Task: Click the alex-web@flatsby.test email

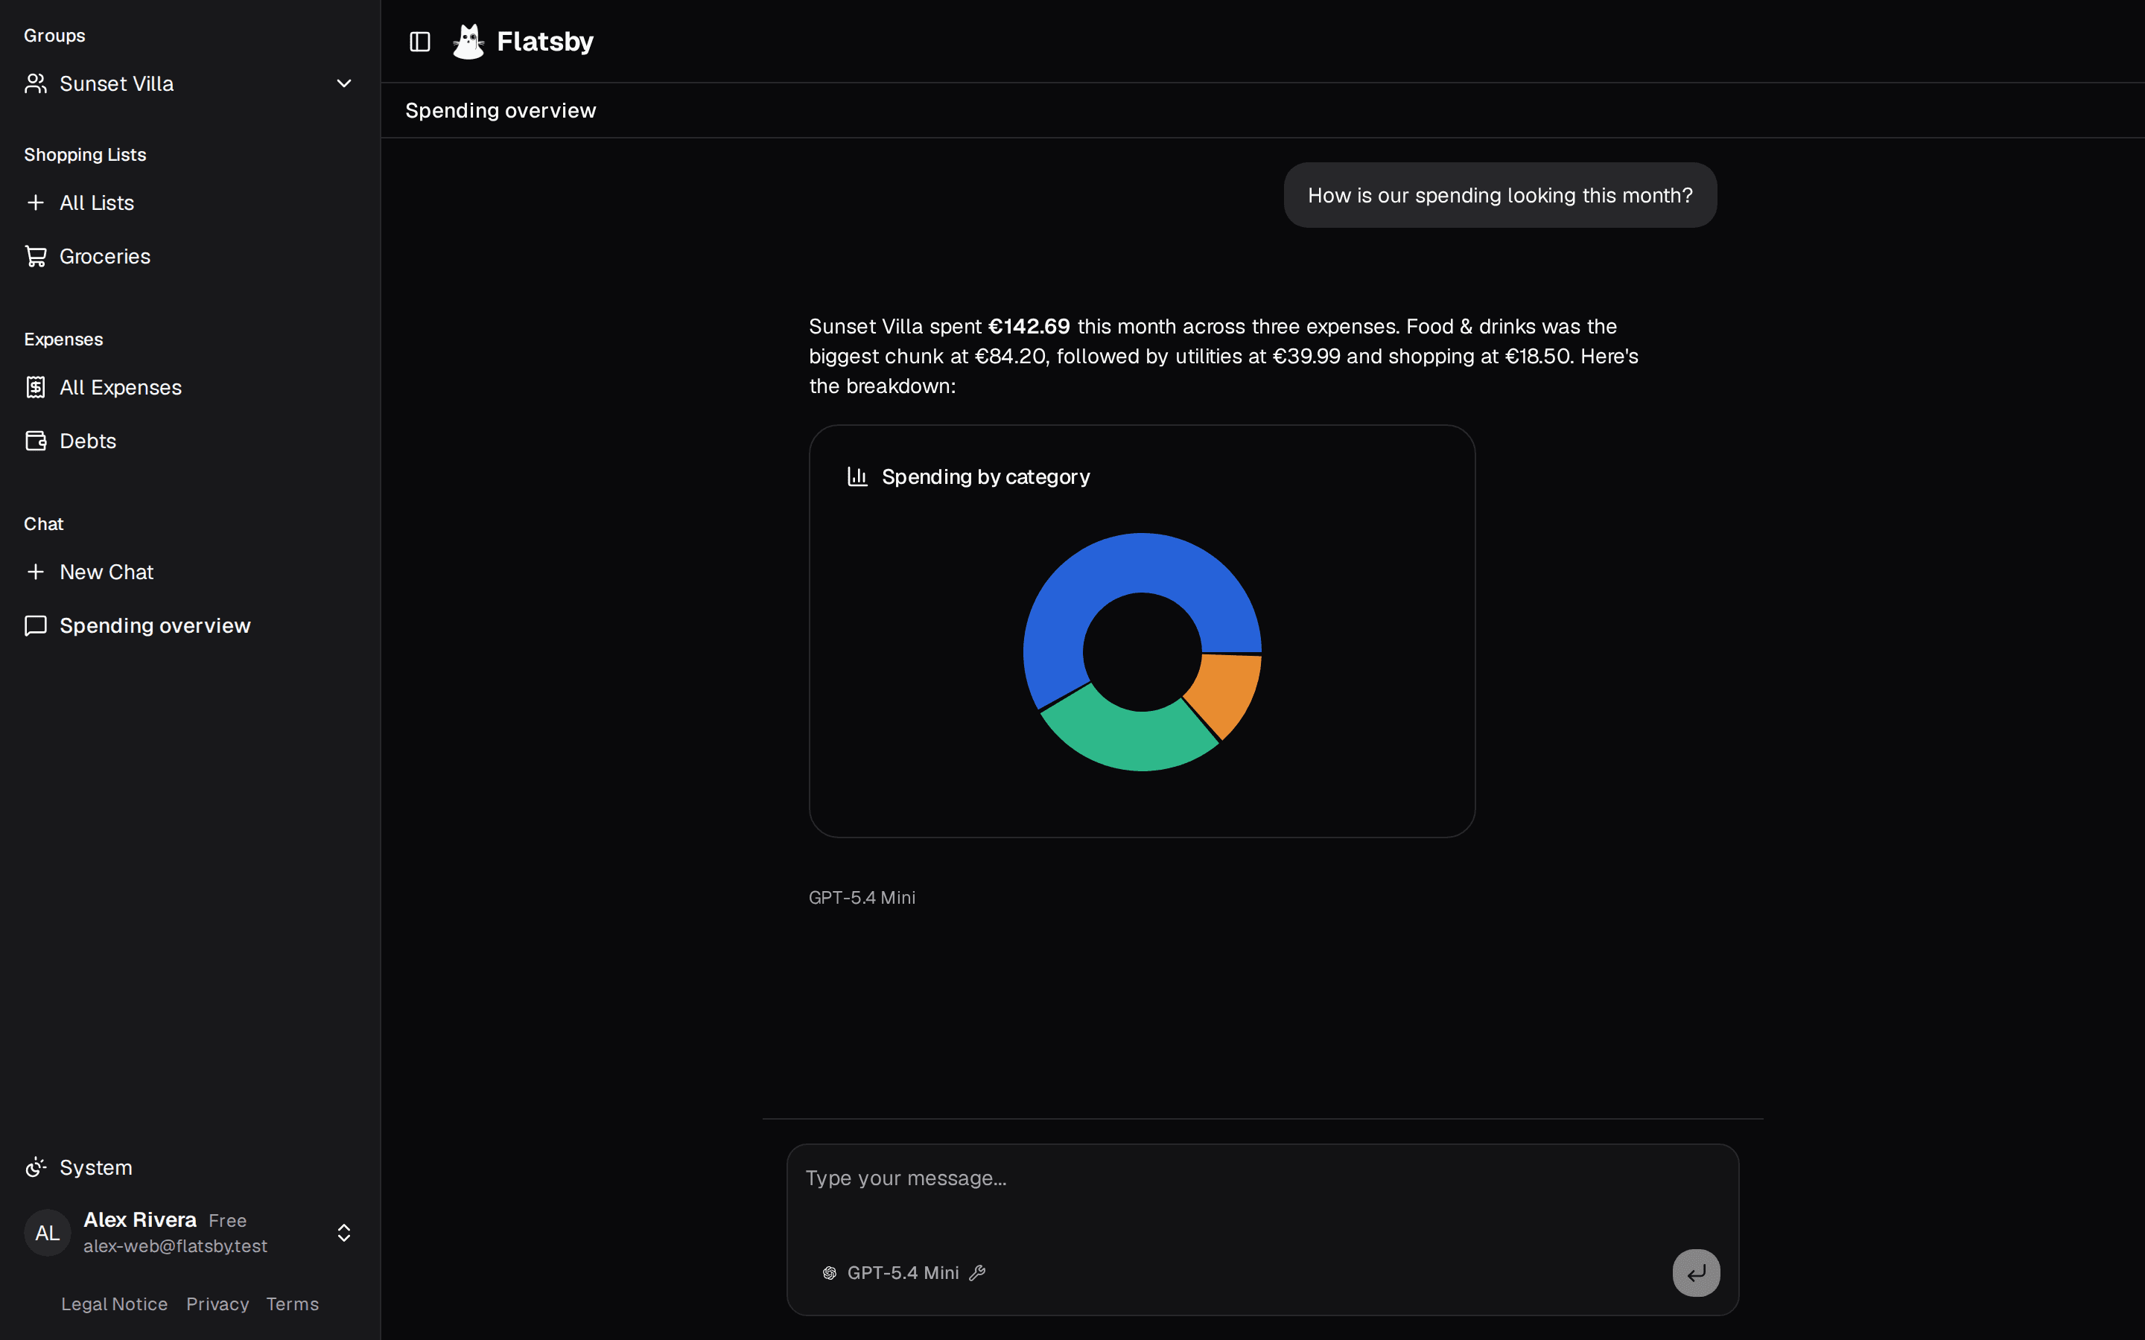Action: click(176, 1246)
